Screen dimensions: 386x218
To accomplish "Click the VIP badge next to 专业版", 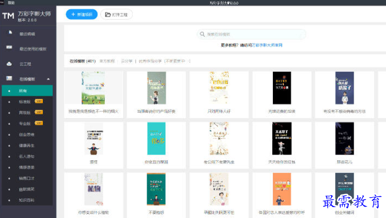I will (39, 123).
